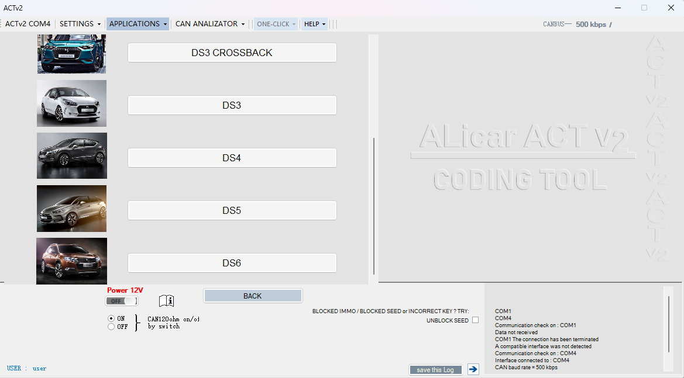The height and width of the screenshot is (378, 684).
Task: Click the save this Log button
Action: click(x=435, y=369)
